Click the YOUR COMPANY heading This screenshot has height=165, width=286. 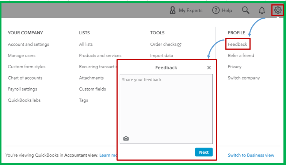[25, 33]
